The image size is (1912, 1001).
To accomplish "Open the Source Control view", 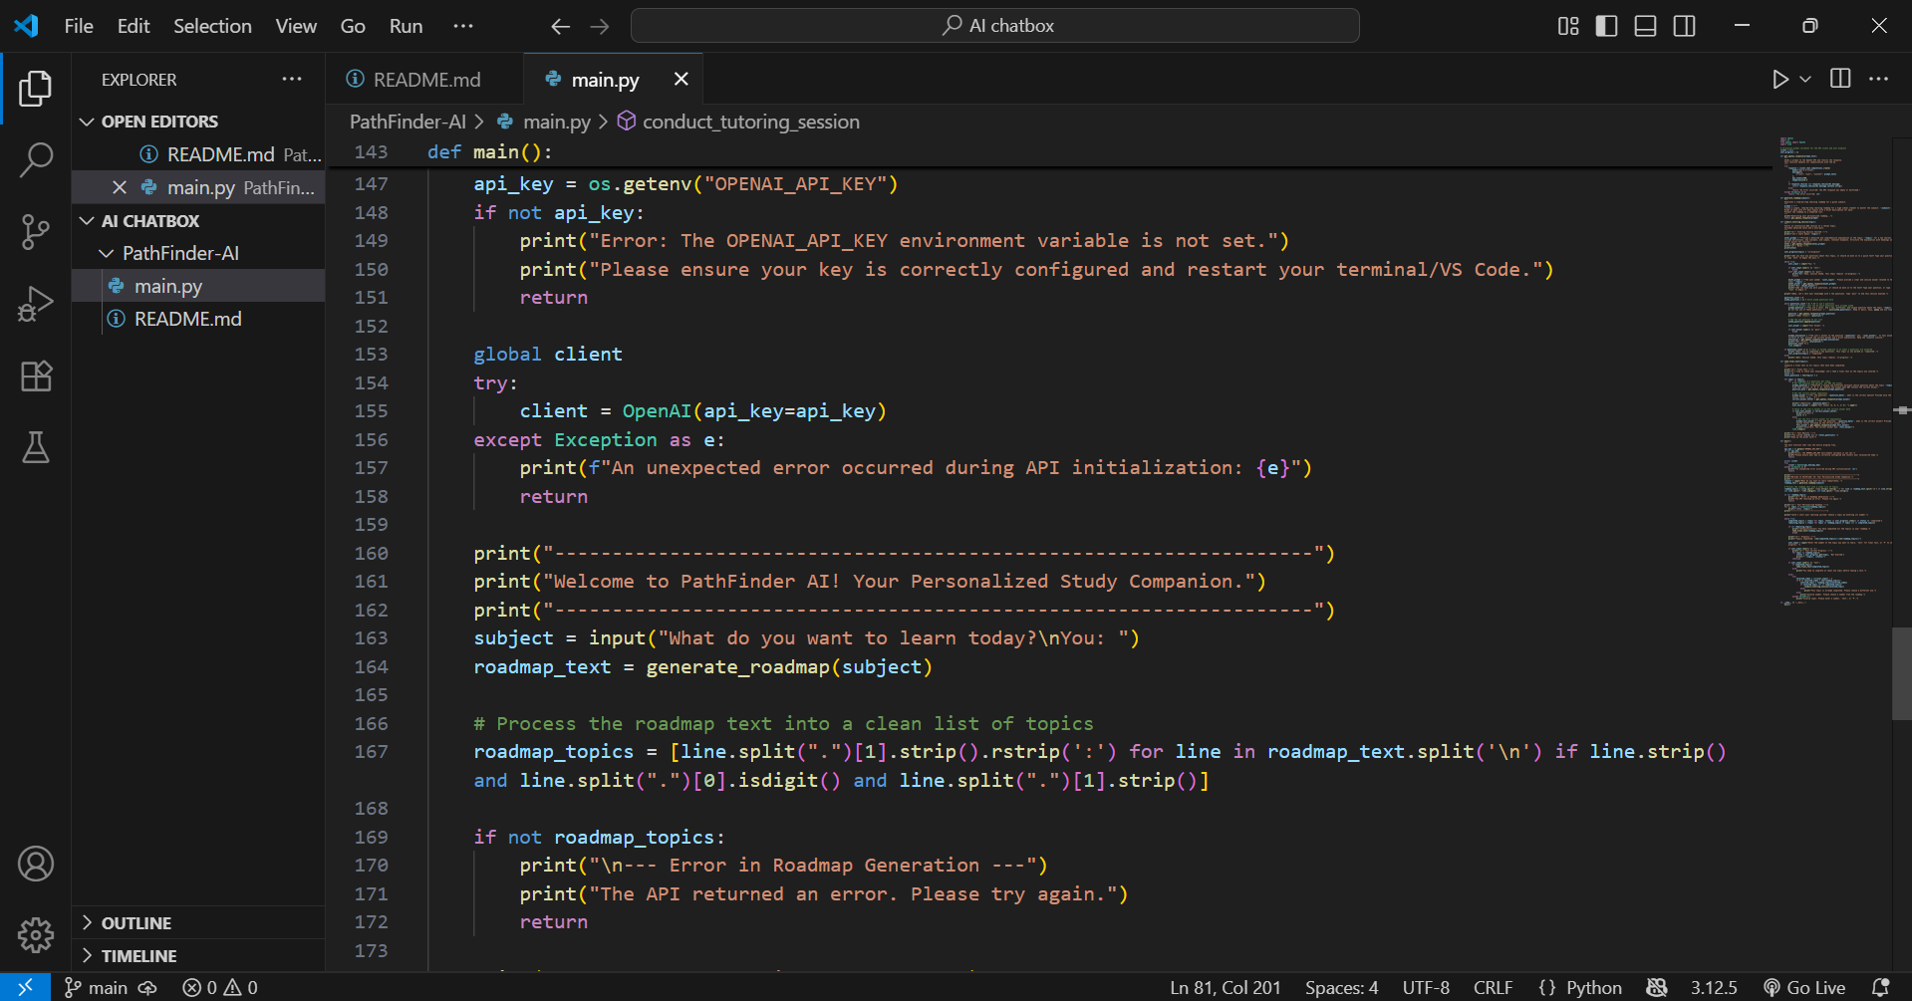I will (x=36, y=232).
